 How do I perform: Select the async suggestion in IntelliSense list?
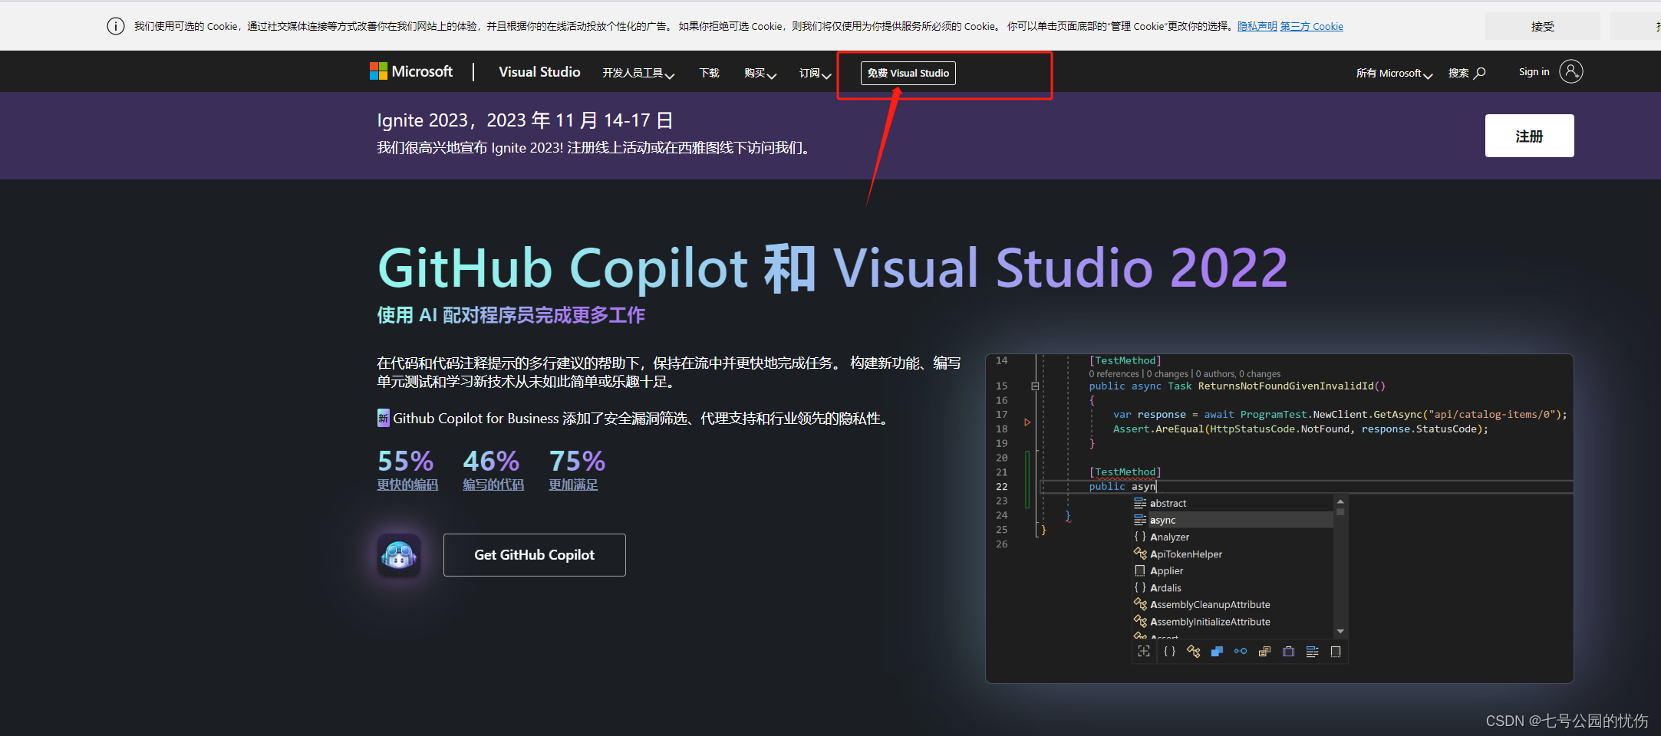1233,520
